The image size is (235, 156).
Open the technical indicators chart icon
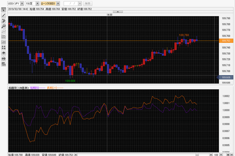(x=3, y=37)
